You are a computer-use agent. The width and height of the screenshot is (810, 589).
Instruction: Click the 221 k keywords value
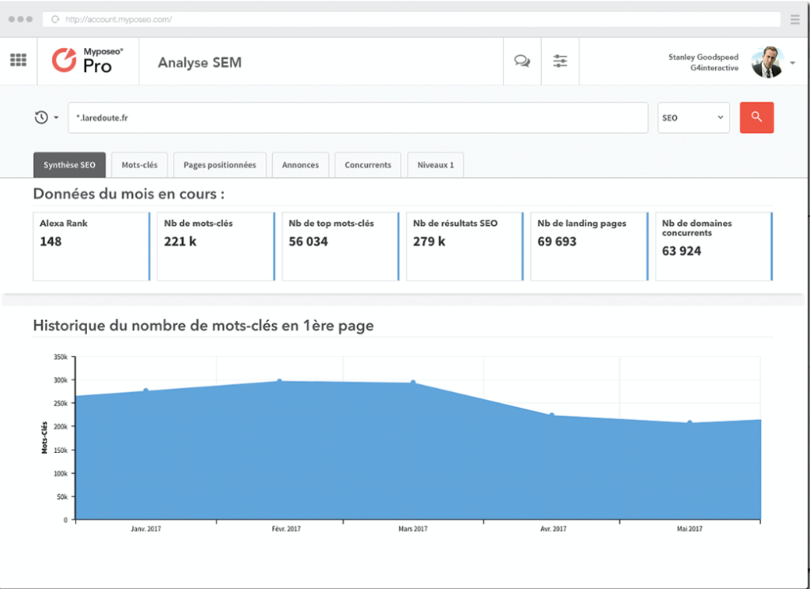[x=180, y=242]
